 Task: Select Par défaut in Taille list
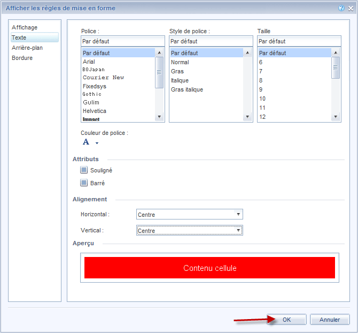(x=294, y=53)
